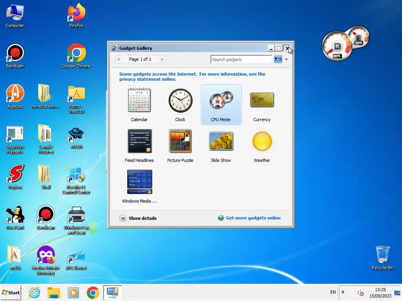402x301 pixels.
Task: Open the Start menu
Action: [11, 292]
